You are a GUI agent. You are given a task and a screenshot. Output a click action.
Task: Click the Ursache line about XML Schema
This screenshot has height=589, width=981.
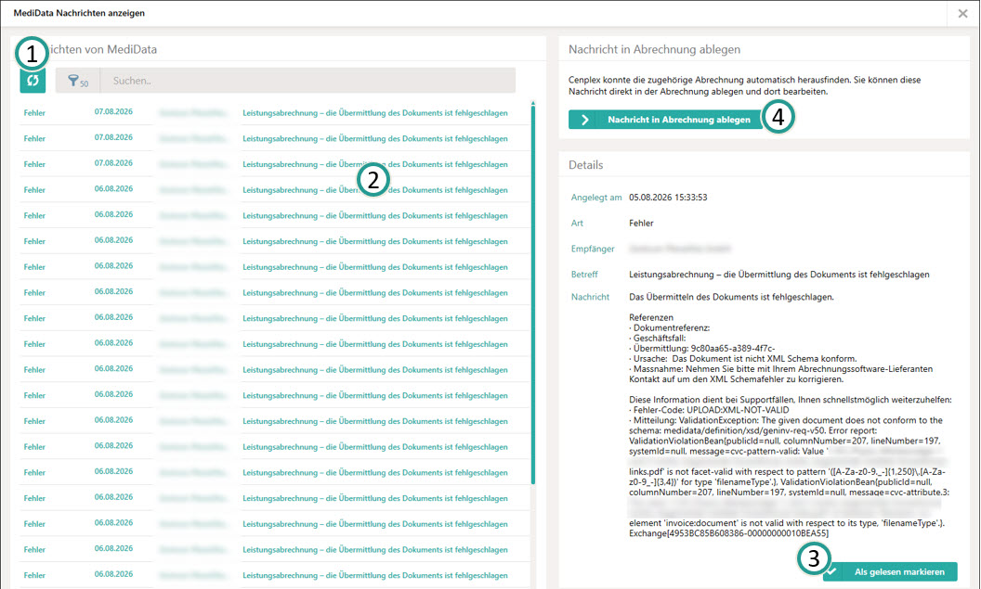click(742, 359)
